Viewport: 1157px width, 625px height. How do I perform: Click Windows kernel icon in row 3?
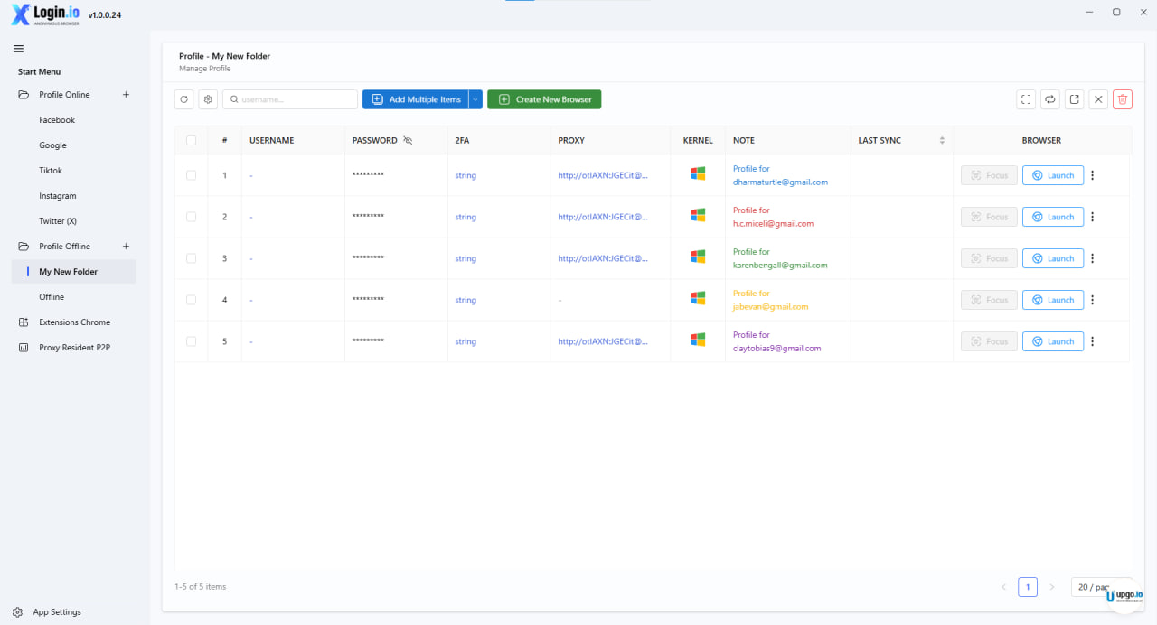pos(698,257)
